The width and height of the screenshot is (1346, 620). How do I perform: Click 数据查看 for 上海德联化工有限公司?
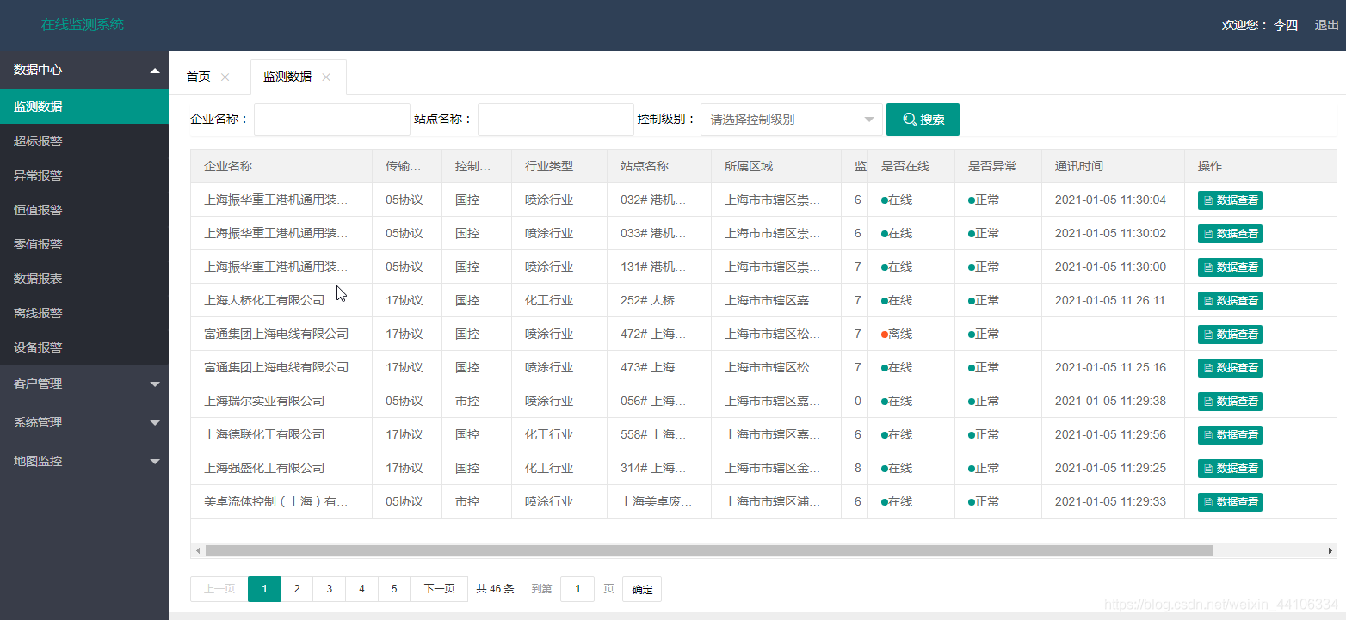coord(1230,435)
